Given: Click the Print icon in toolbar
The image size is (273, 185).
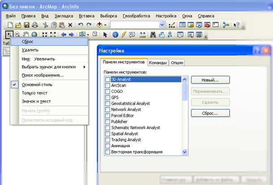Looking at the screenshot, I should tap(35, 25).
